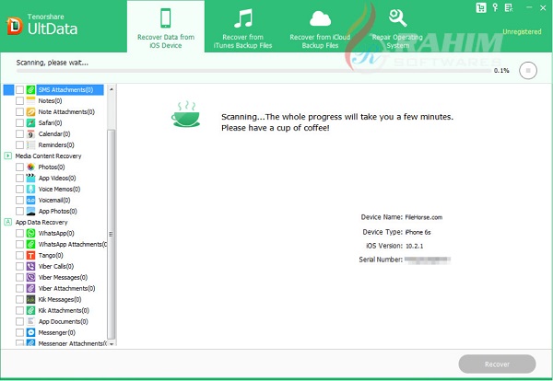Viewport: 553px width, 381px height.
Task: Click the Notes app icon
Action: pyautogui.click(x=30, y=100)
